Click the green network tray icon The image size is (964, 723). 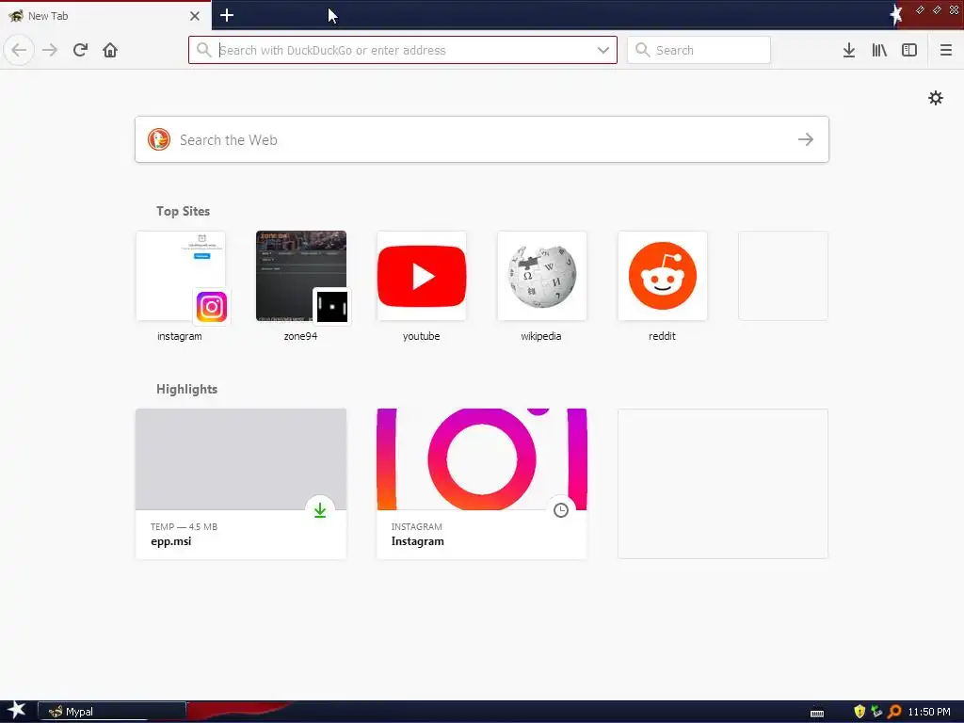(x=876, y=712)
